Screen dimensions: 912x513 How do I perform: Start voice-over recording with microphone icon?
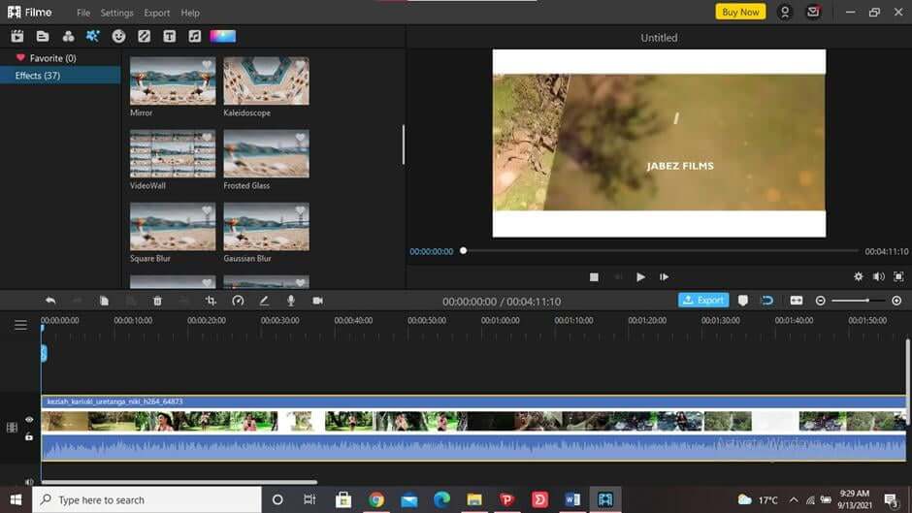click(x=291, y=301)
